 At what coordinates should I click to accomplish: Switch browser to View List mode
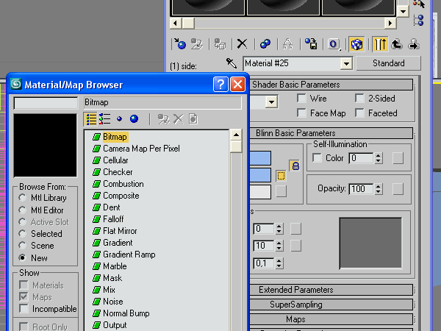pyautogui.click(x=90, y=119)
